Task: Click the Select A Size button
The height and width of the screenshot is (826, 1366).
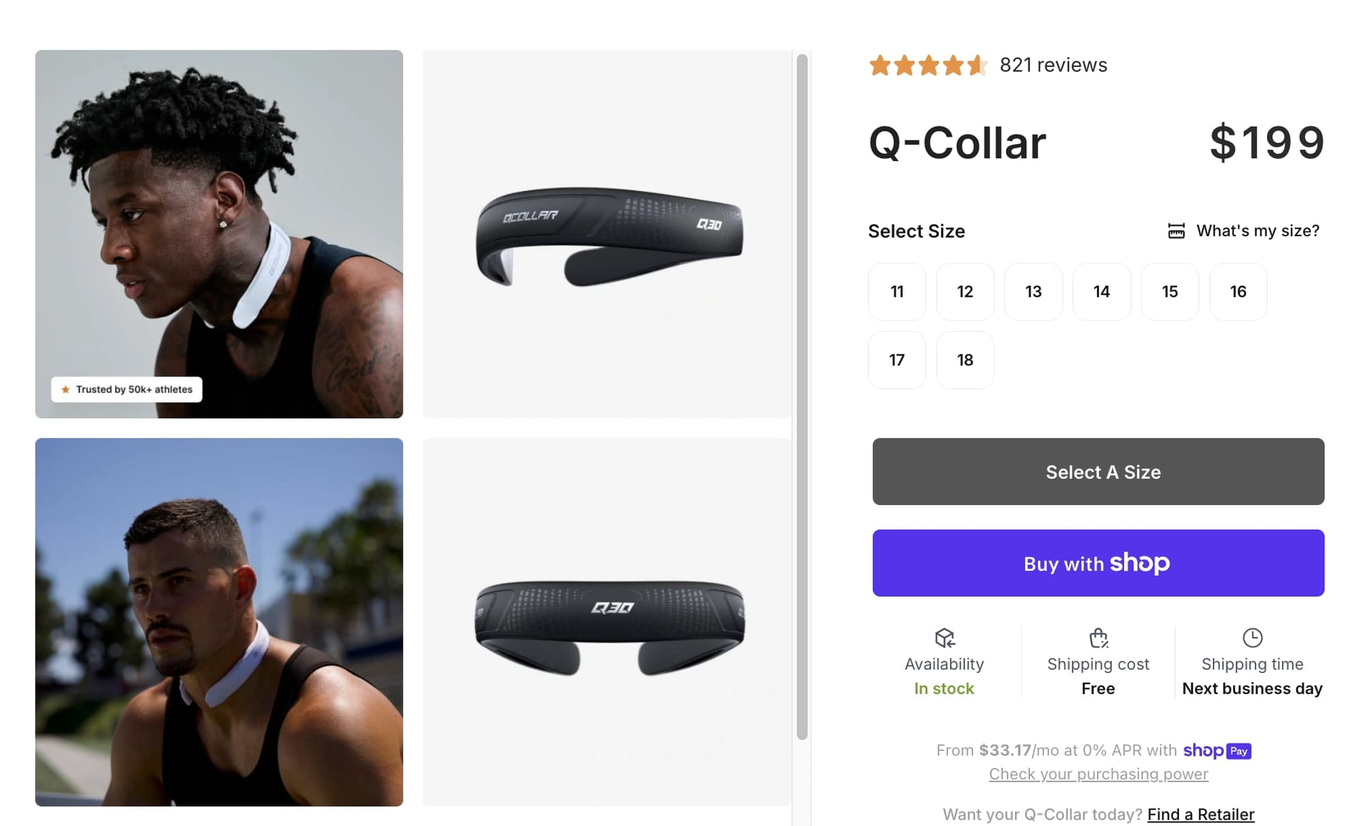Action: point(1098,472)
